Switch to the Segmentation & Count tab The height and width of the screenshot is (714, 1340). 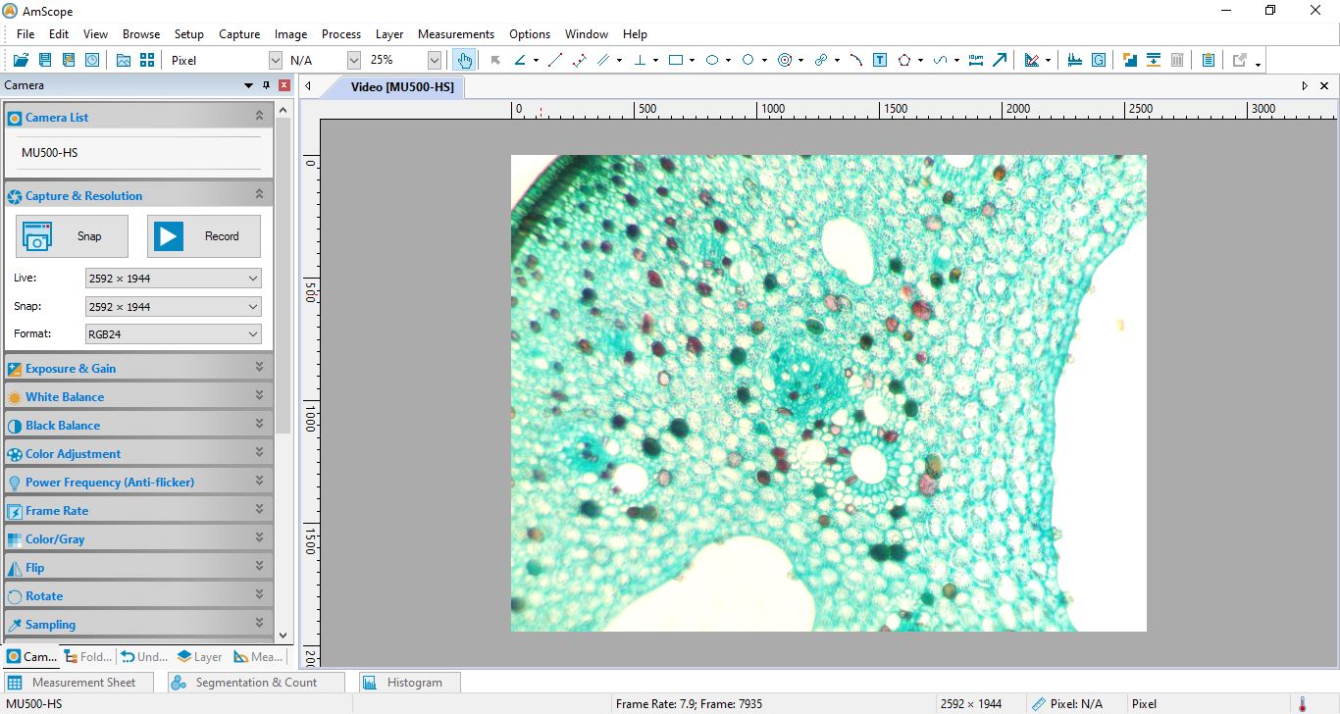coord(254,682)
